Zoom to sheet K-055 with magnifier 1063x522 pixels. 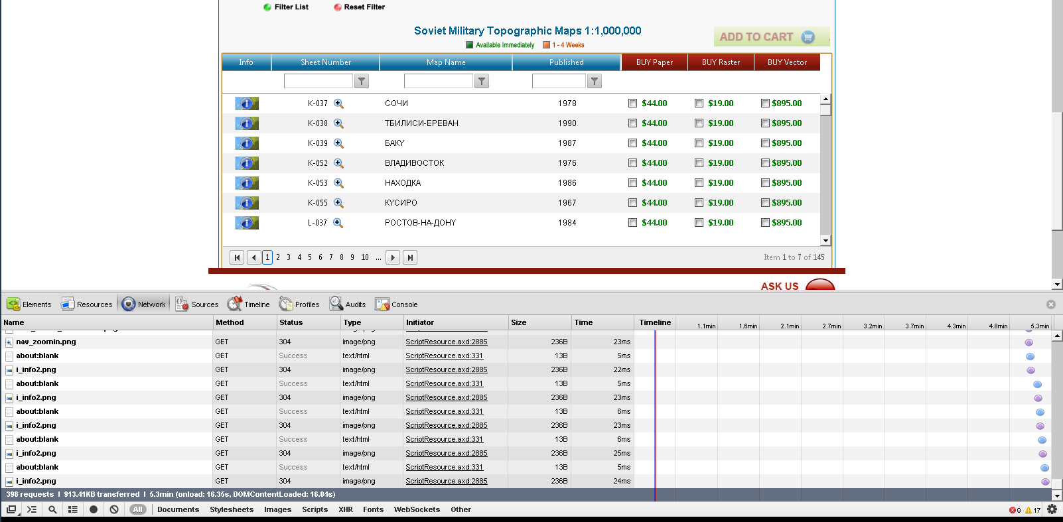coord(338,203)
